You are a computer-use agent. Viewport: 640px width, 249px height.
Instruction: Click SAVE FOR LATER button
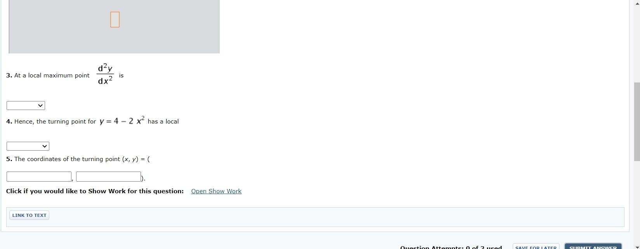[x=536, y=247]
